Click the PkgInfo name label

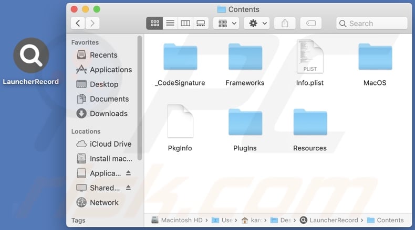(x=180, y=148)
